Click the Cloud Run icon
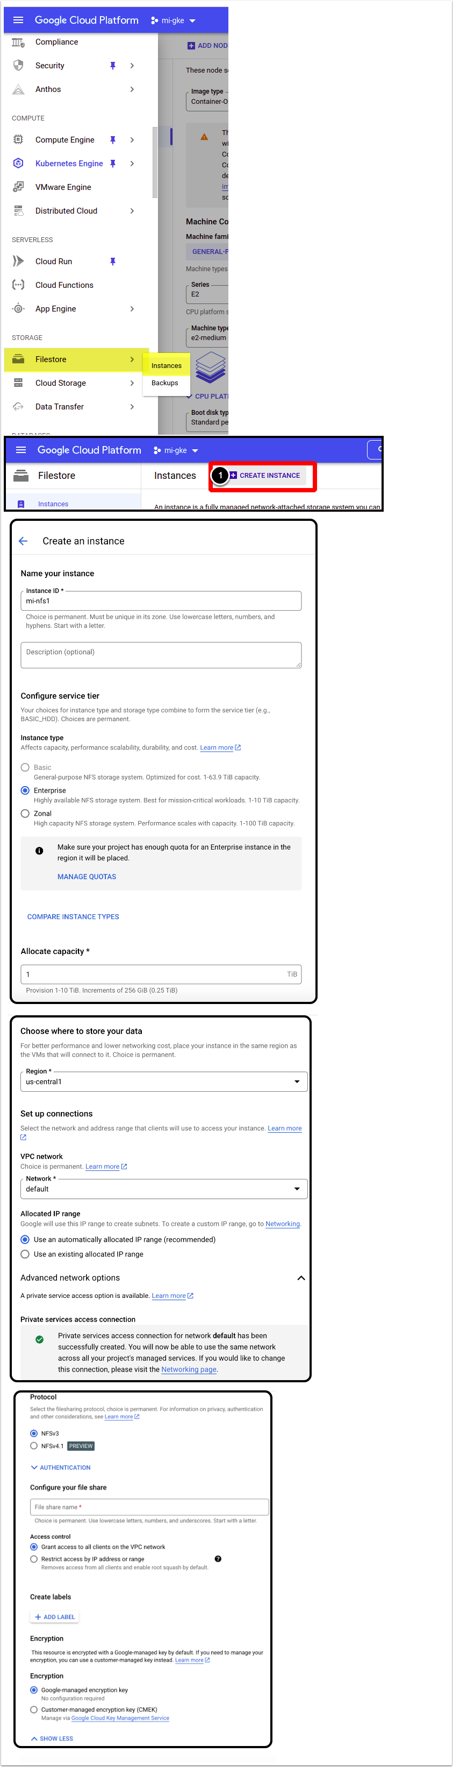This screenshot has width=453, height=1767. click(x=18, y=261)
